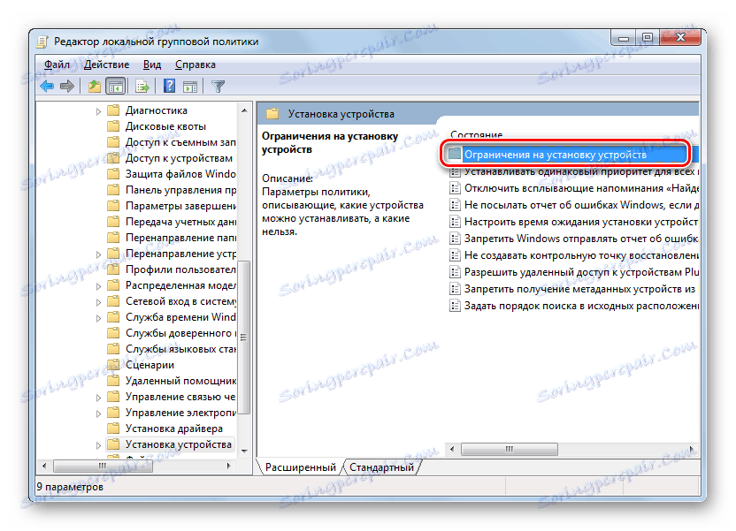736x531 pixels.
Task: Toggle the action pane toolbar icon
Action: pos(190,87)
